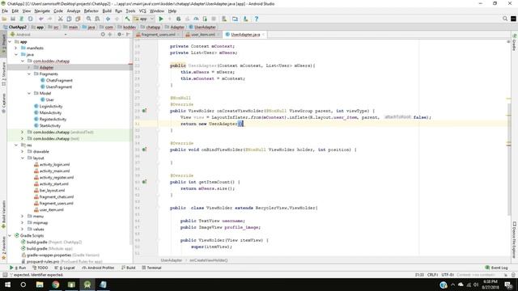The width and height of the screenshot is (518, 291).
Task: Select build.gradle (Project: ChatApp2)
Action: (51, 242)
